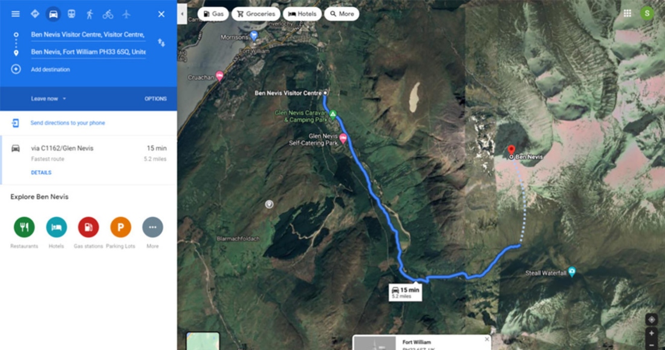The height and width of the screenshot is (350, 665).
Task: Choose the Walking travel mode
Action: (89, 14)
